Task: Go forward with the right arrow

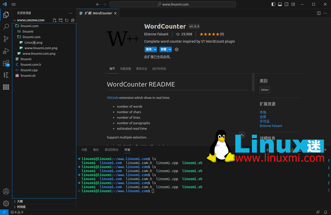Action: point(104,4)
